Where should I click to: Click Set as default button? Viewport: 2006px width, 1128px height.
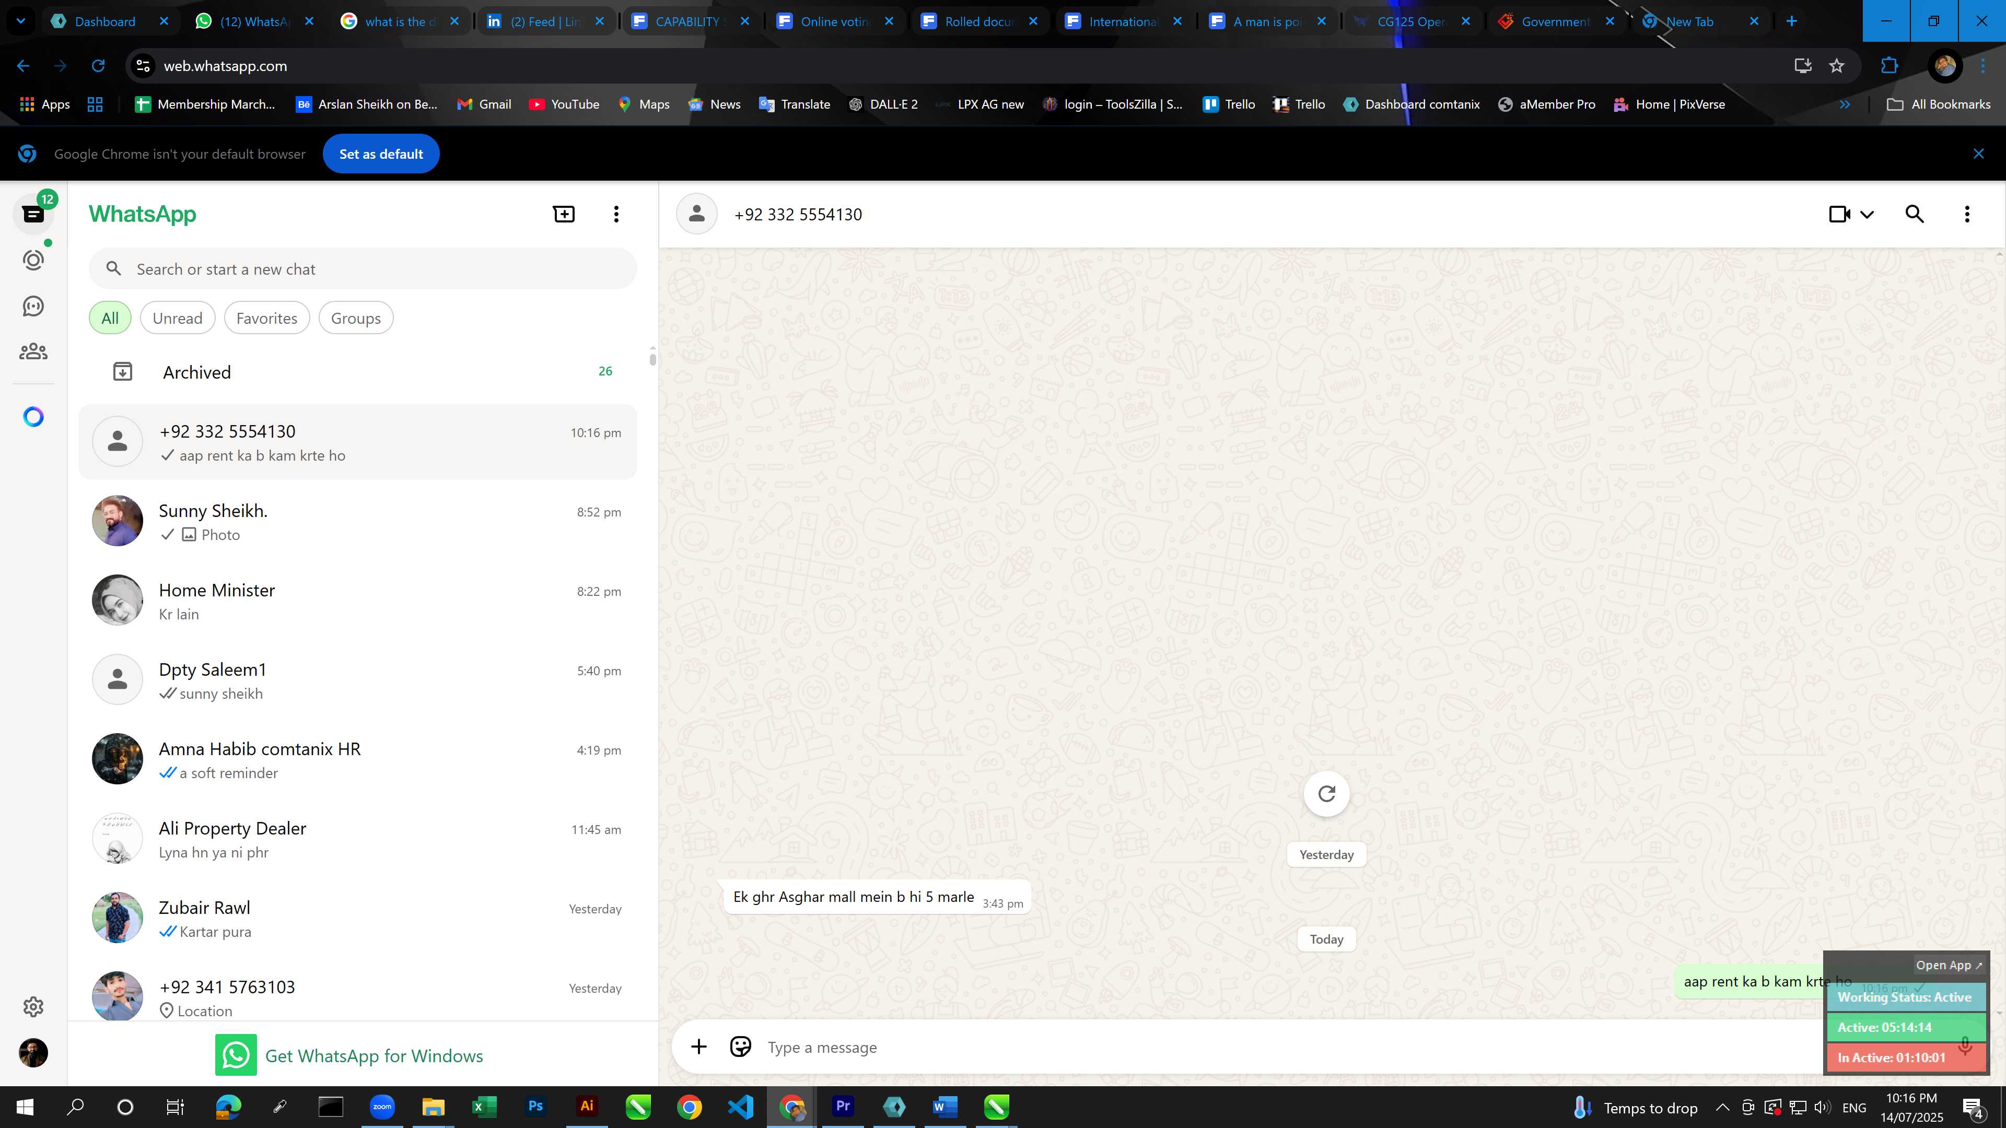[x=381, y=154]
